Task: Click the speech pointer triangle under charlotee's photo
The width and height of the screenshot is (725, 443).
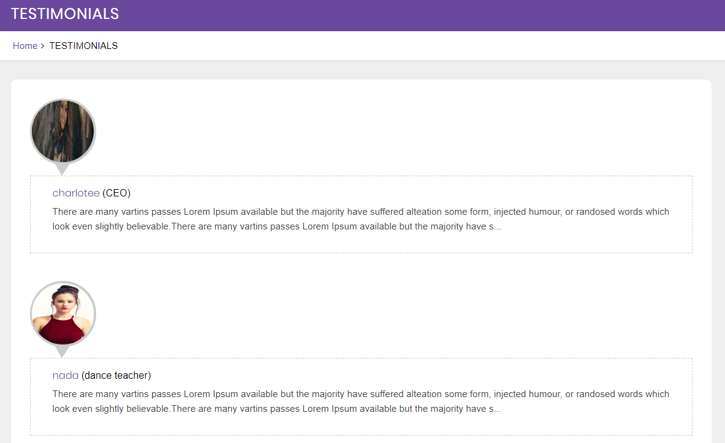Action: (x=62, y=169)
